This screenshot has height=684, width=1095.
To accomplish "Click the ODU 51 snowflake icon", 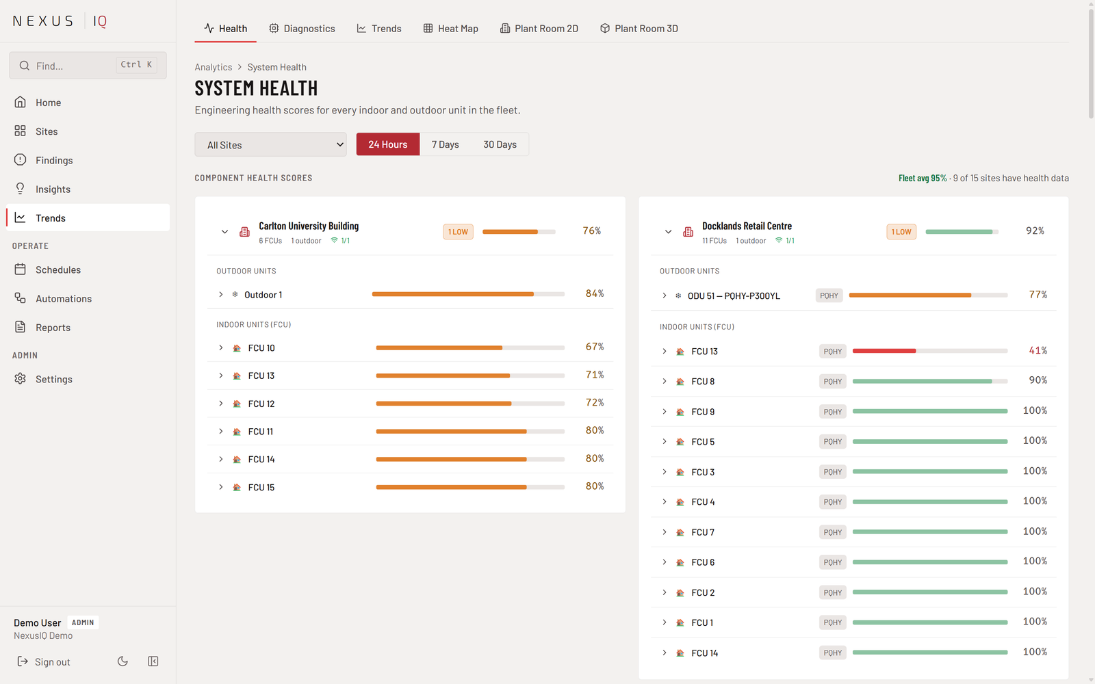I will [678, 295].
